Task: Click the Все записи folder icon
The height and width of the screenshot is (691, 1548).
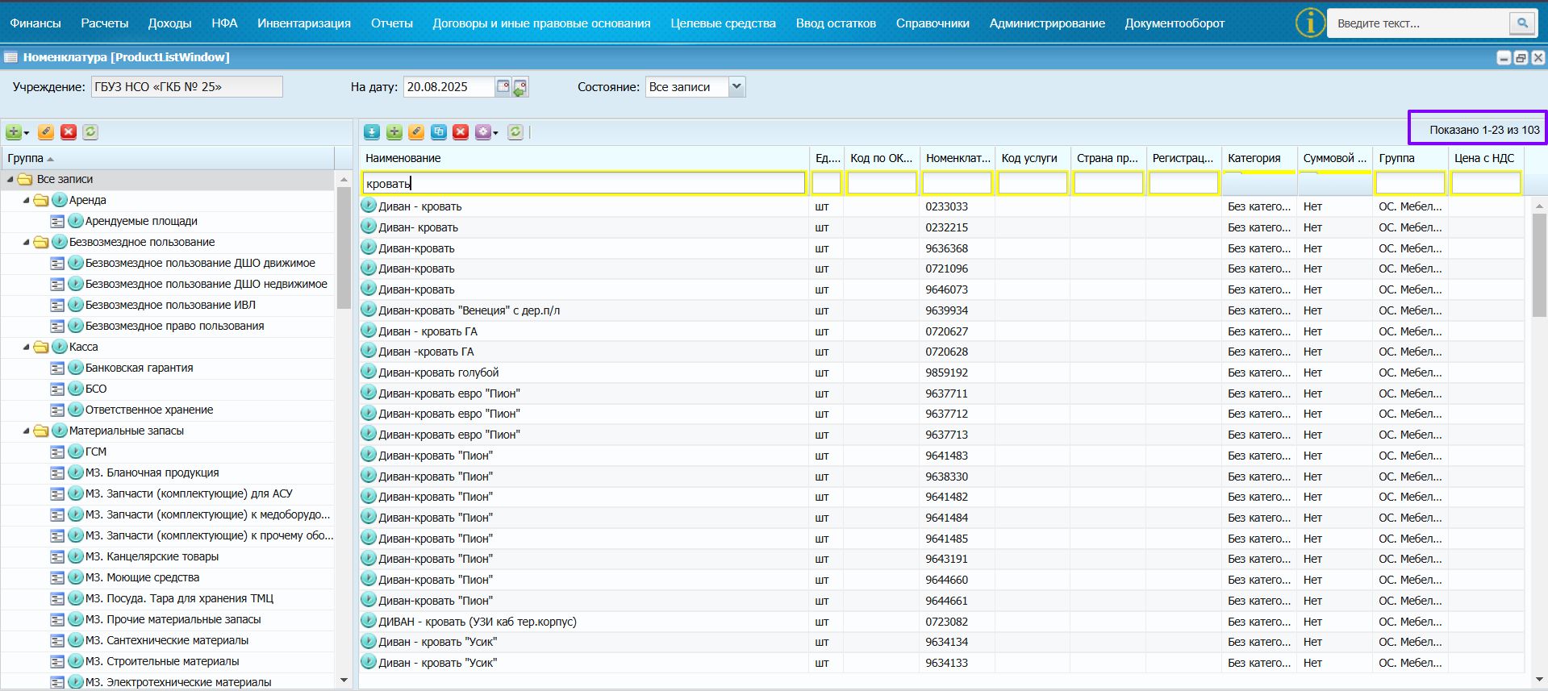Action: click(25, 179)
